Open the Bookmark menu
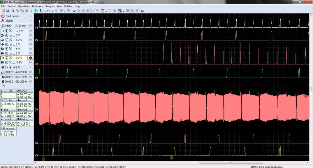This screenshot has width=313, height=168. point(37,6)
